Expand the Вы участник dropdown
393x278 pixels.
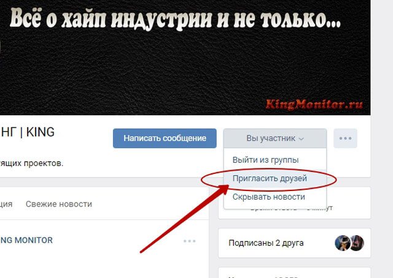click(275, 138)
